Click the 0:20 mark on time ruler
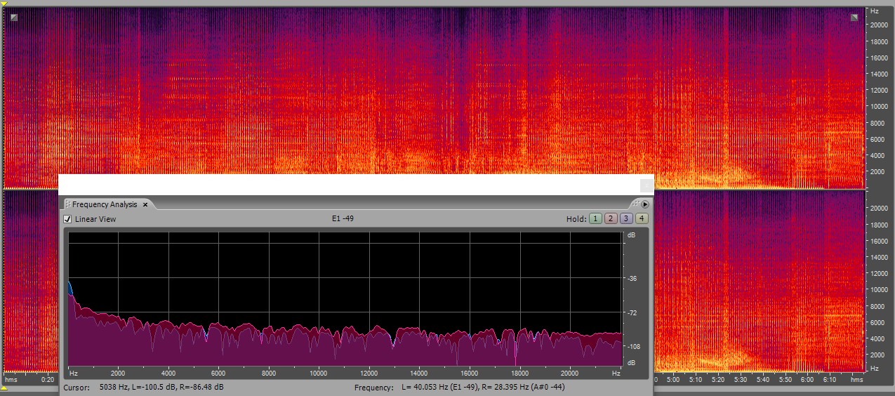The image size is (895, 396). (48, 379)
